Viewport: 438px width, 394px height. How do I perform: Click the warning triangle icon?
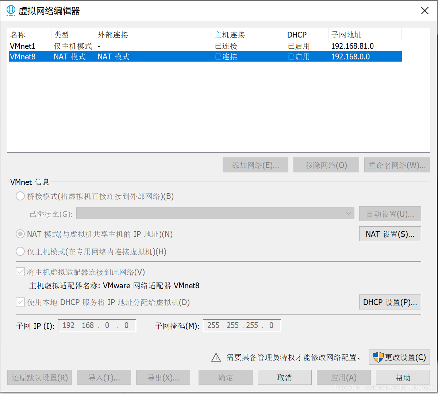pos(216,358)
